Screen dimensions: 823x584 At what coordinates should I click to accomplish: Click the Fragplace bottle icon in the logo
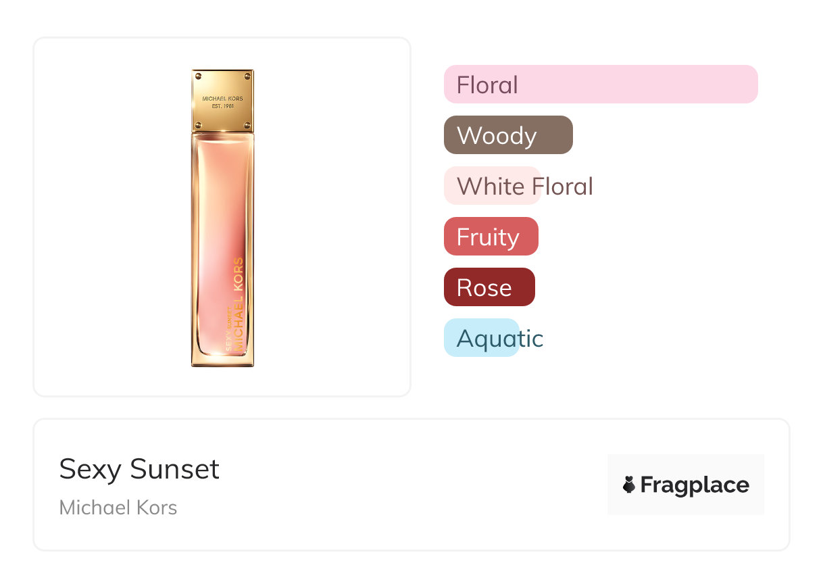click(x=629, y=485)
